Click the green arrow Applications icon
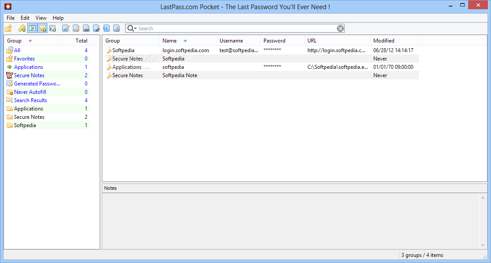491x263 pixels. [10, 67]
